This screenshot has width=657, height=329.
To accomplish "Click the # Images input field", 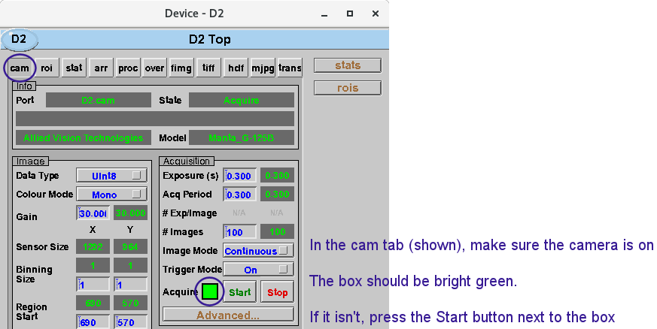I will click(239, 232).
